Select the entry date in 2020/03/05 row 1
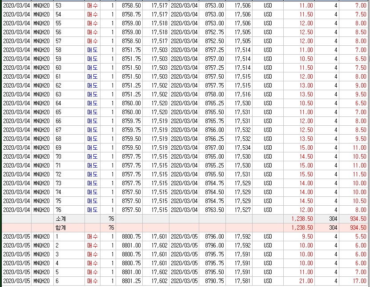Viewport: 370px width, 287px height. pyautogui.click(x=16, y=236)
